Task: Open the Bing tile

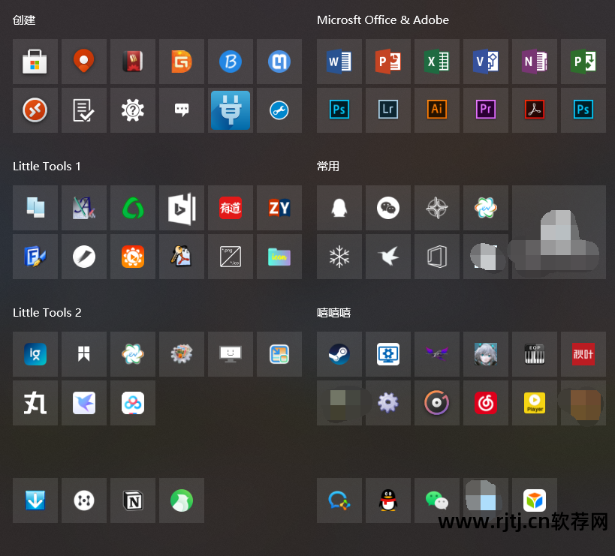Action: coord(182,208)
